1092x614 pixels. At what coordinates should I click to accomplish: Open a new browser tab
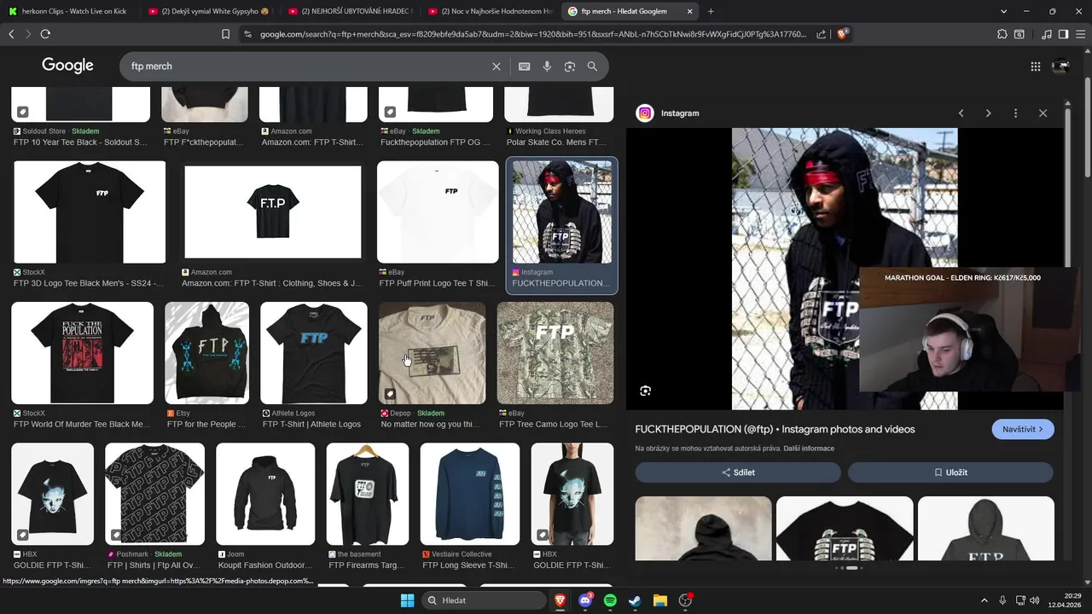pyautogui.click(x=711, y=11)
